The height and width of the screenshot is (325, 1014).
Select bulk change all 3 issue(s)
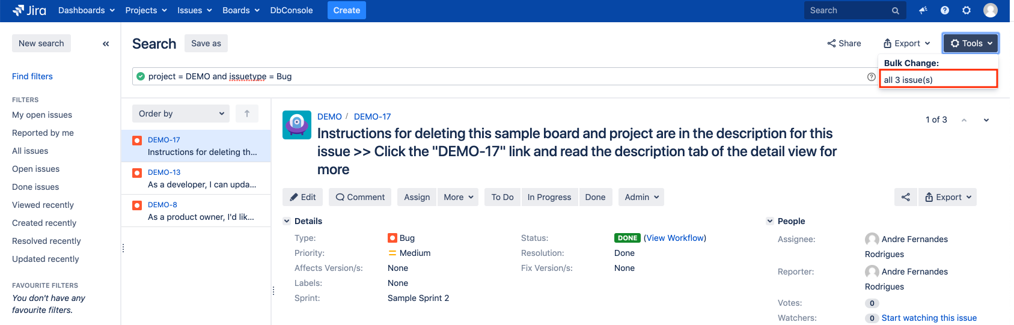click(x=938, y=80)
